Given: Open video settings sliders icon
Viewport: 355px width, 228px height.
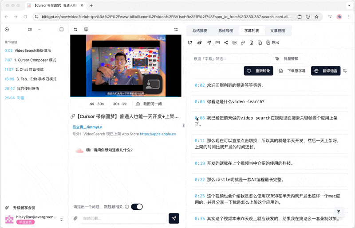Looking at the screenshot, I should click(176, 29).
